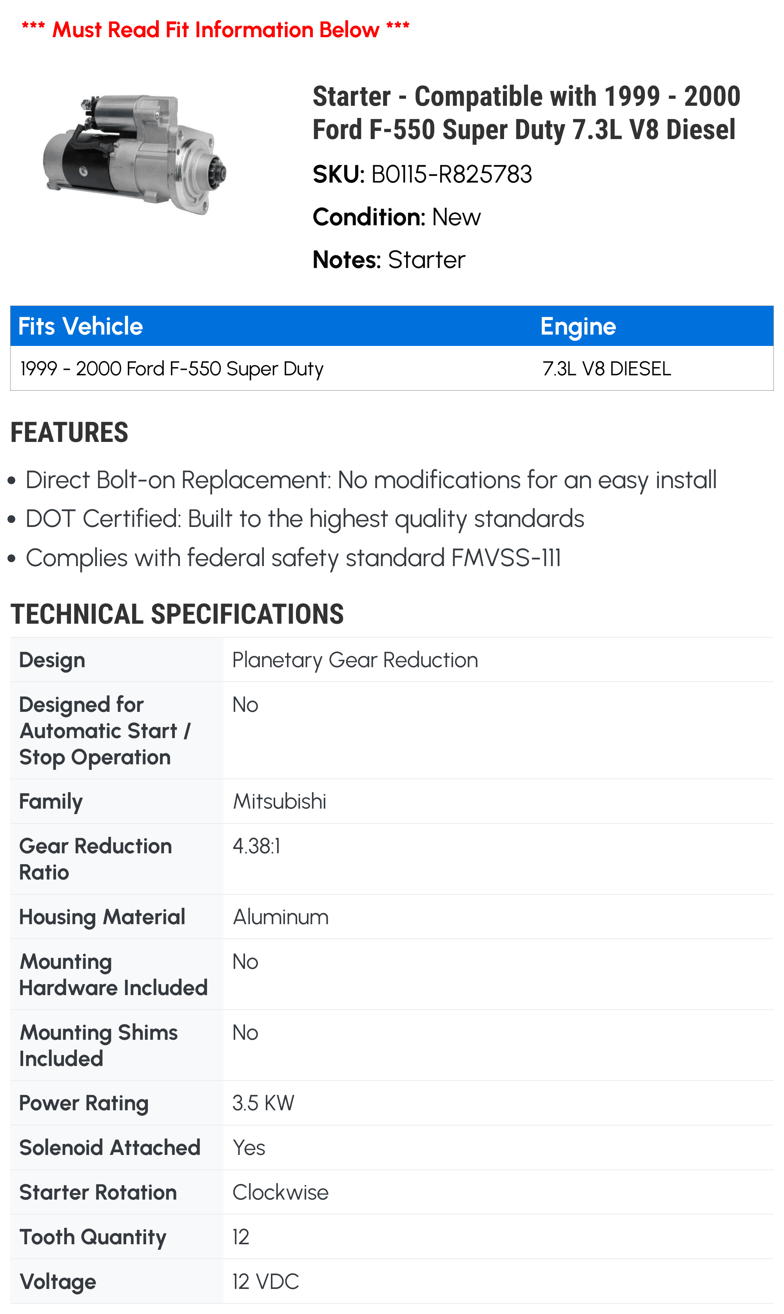The height and width of the screenshot is (1314, 784).
Task: Click the Direct Bolt-on Replacement bullet
Action: click(371, 480)
